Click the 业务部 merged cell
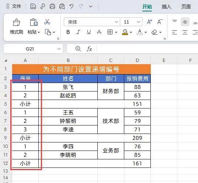 click(x=111, y=151)
